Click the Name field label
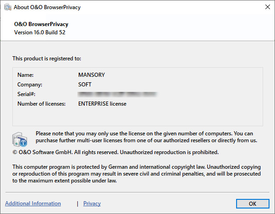Screen dimensions: 275x214 click(x=26, y=75)
